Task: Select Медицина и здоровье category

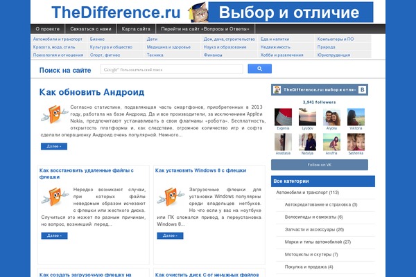Action: (168, 47)
